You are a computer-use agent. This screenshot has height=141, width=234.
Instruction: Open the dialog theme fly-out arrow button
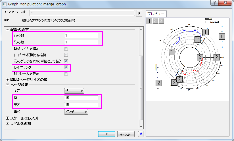tap(139, 13)
